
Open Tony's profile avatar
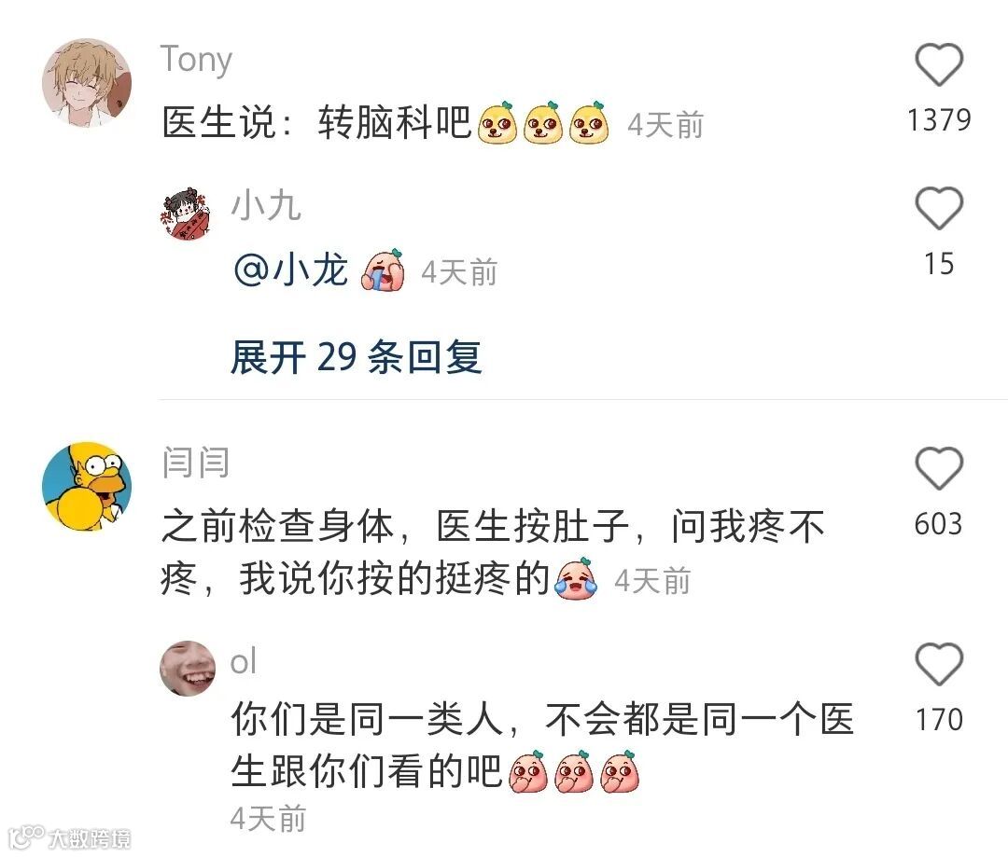[87, 83]
